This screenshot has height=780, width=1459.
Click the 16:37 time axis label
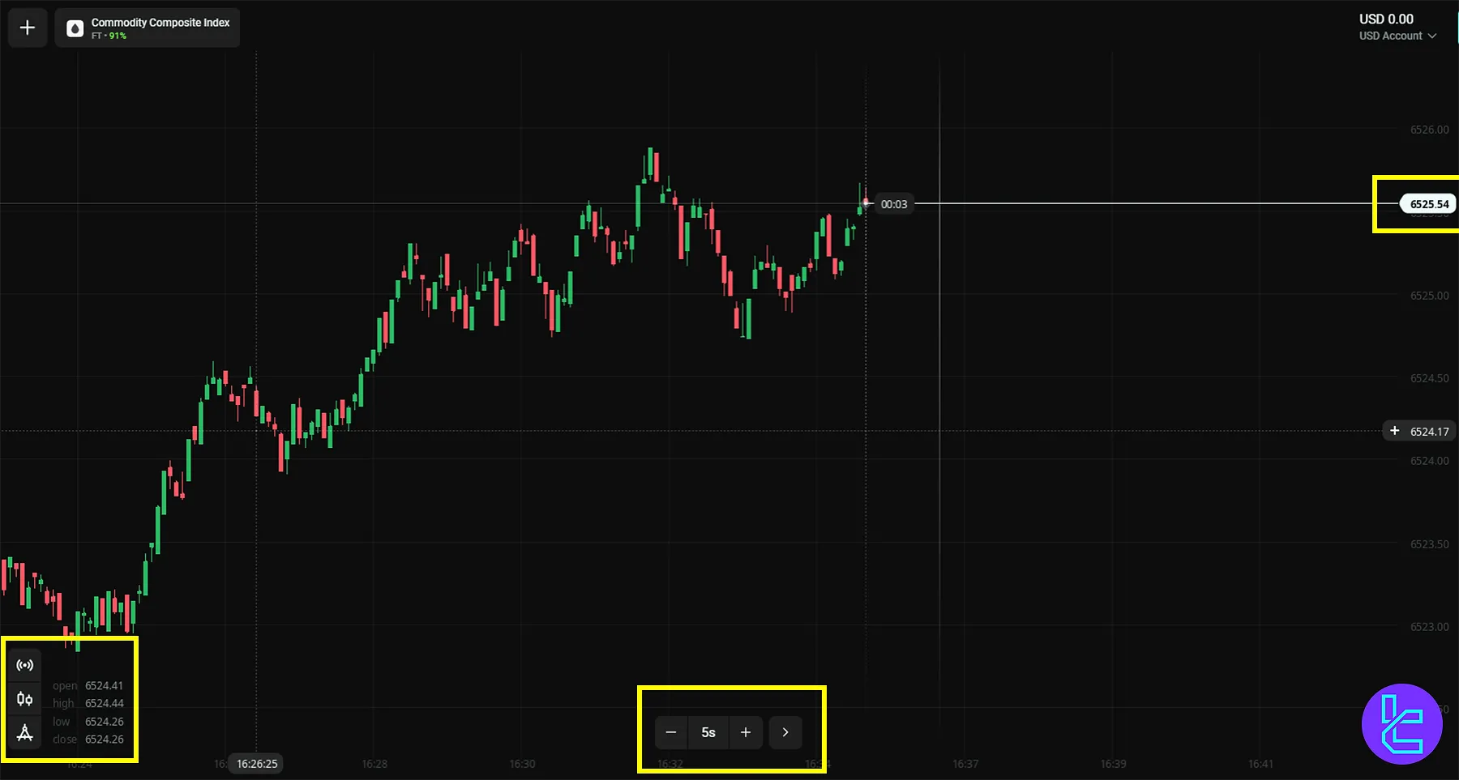click(x=965, y=764)
